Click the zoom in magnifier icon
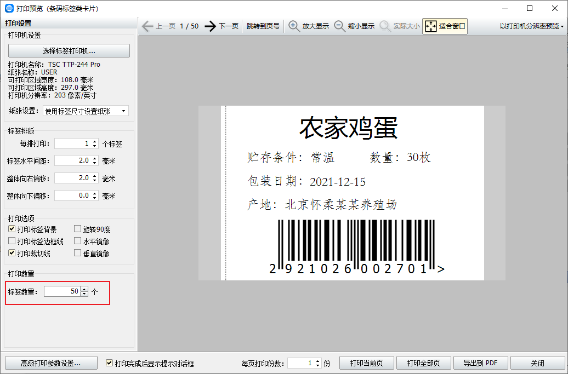This screenshot has height=374, width=568. click(x=294, y=26)
